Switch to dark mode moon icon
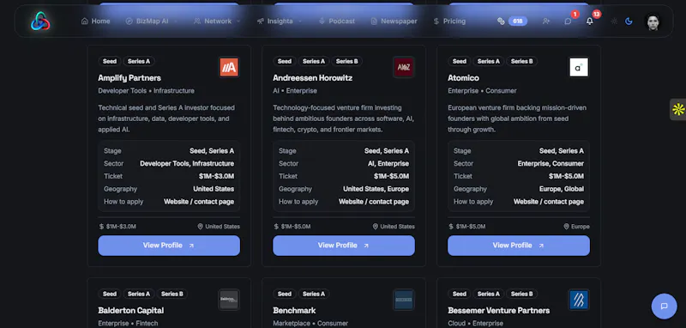686x328 pixels. coord(629,21)
